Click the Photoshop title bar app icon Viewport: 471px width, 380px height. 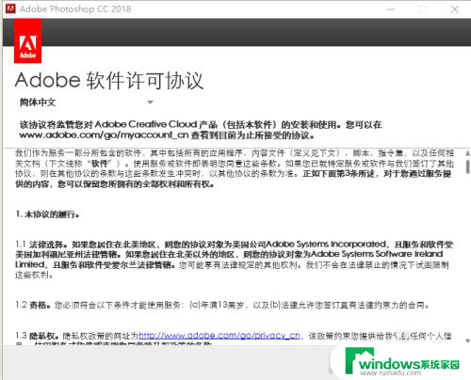click(x=10, y=8)
